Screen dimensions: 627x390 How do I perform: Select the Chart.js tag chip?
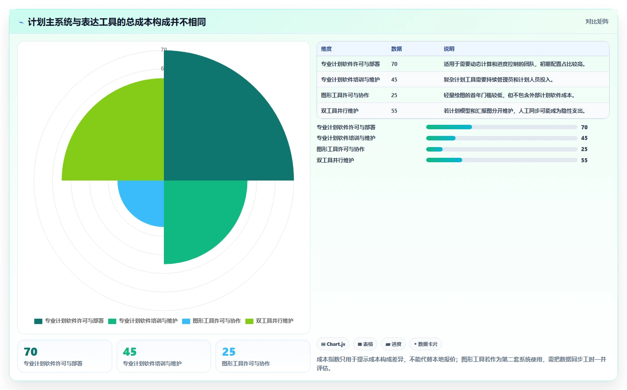tap(333, 344)
